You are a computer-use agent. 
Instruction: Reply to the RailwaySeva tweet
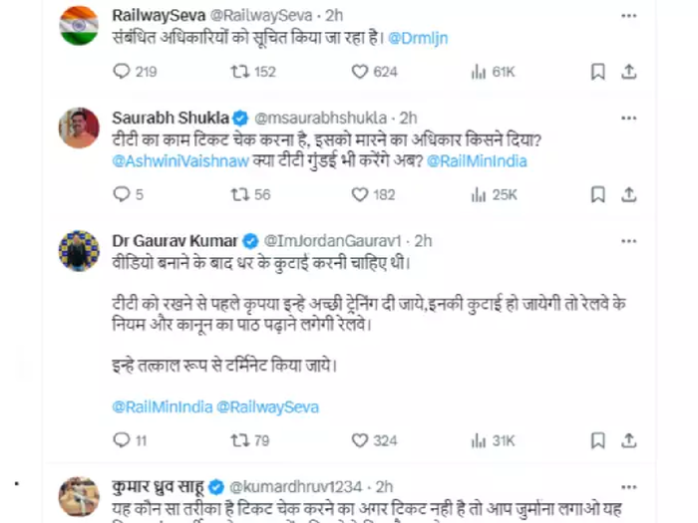point(122,72)
